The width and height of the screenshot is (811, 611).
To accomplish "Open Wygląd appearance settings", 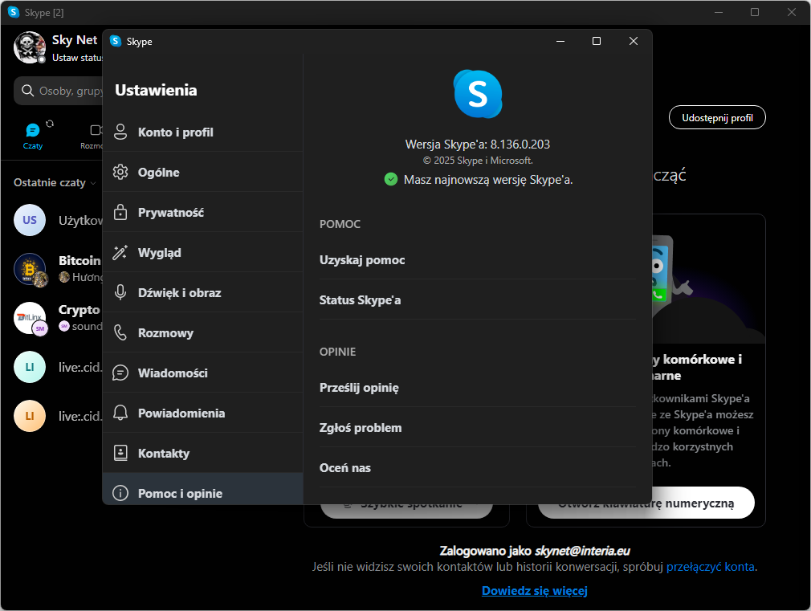I will click(x=202, y=252).
